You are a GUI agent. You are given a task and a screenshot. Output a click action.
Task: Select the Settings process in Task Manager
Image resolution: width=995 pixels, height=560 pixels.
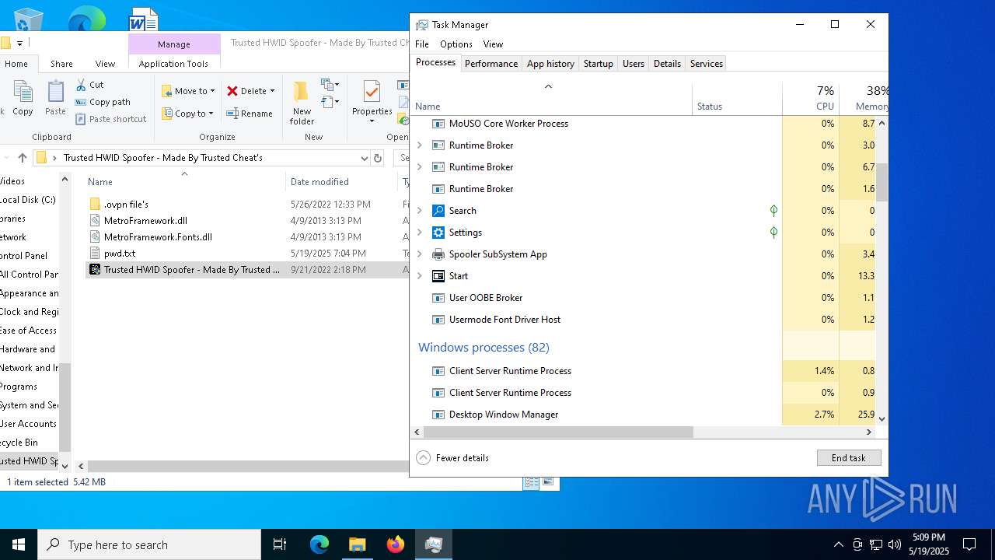click(x=466, y=233)
